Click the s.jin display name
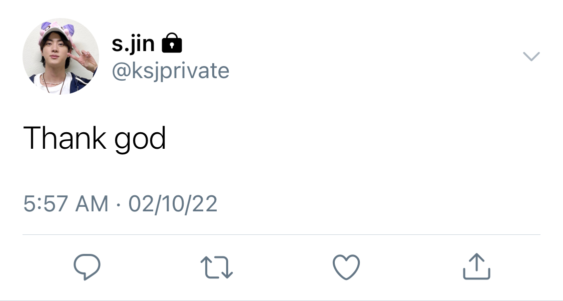Image resolution: width=563 pixels, height=301 pixels. tap(133, 44)
